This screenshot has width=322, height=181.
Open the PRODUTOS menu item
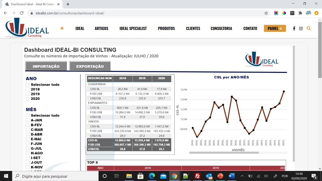tap(166, 28)
